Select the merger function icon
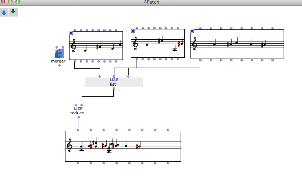 coord(60,54)
